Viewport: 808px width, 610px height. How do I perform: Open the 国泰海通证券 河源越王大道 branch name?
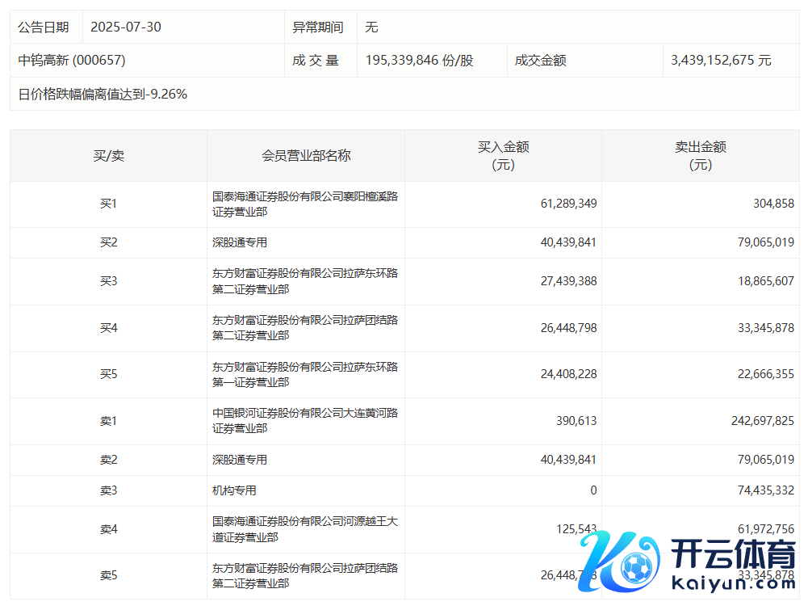[305, 529]
